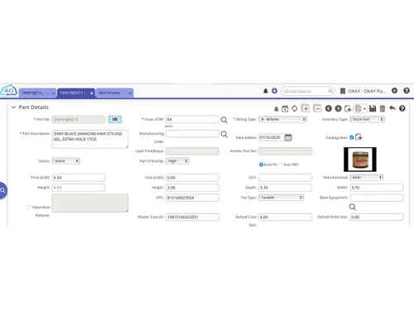414x310 pixels.
Task: Search Issue UOM with magnifier icon
Action: [224, 120]
